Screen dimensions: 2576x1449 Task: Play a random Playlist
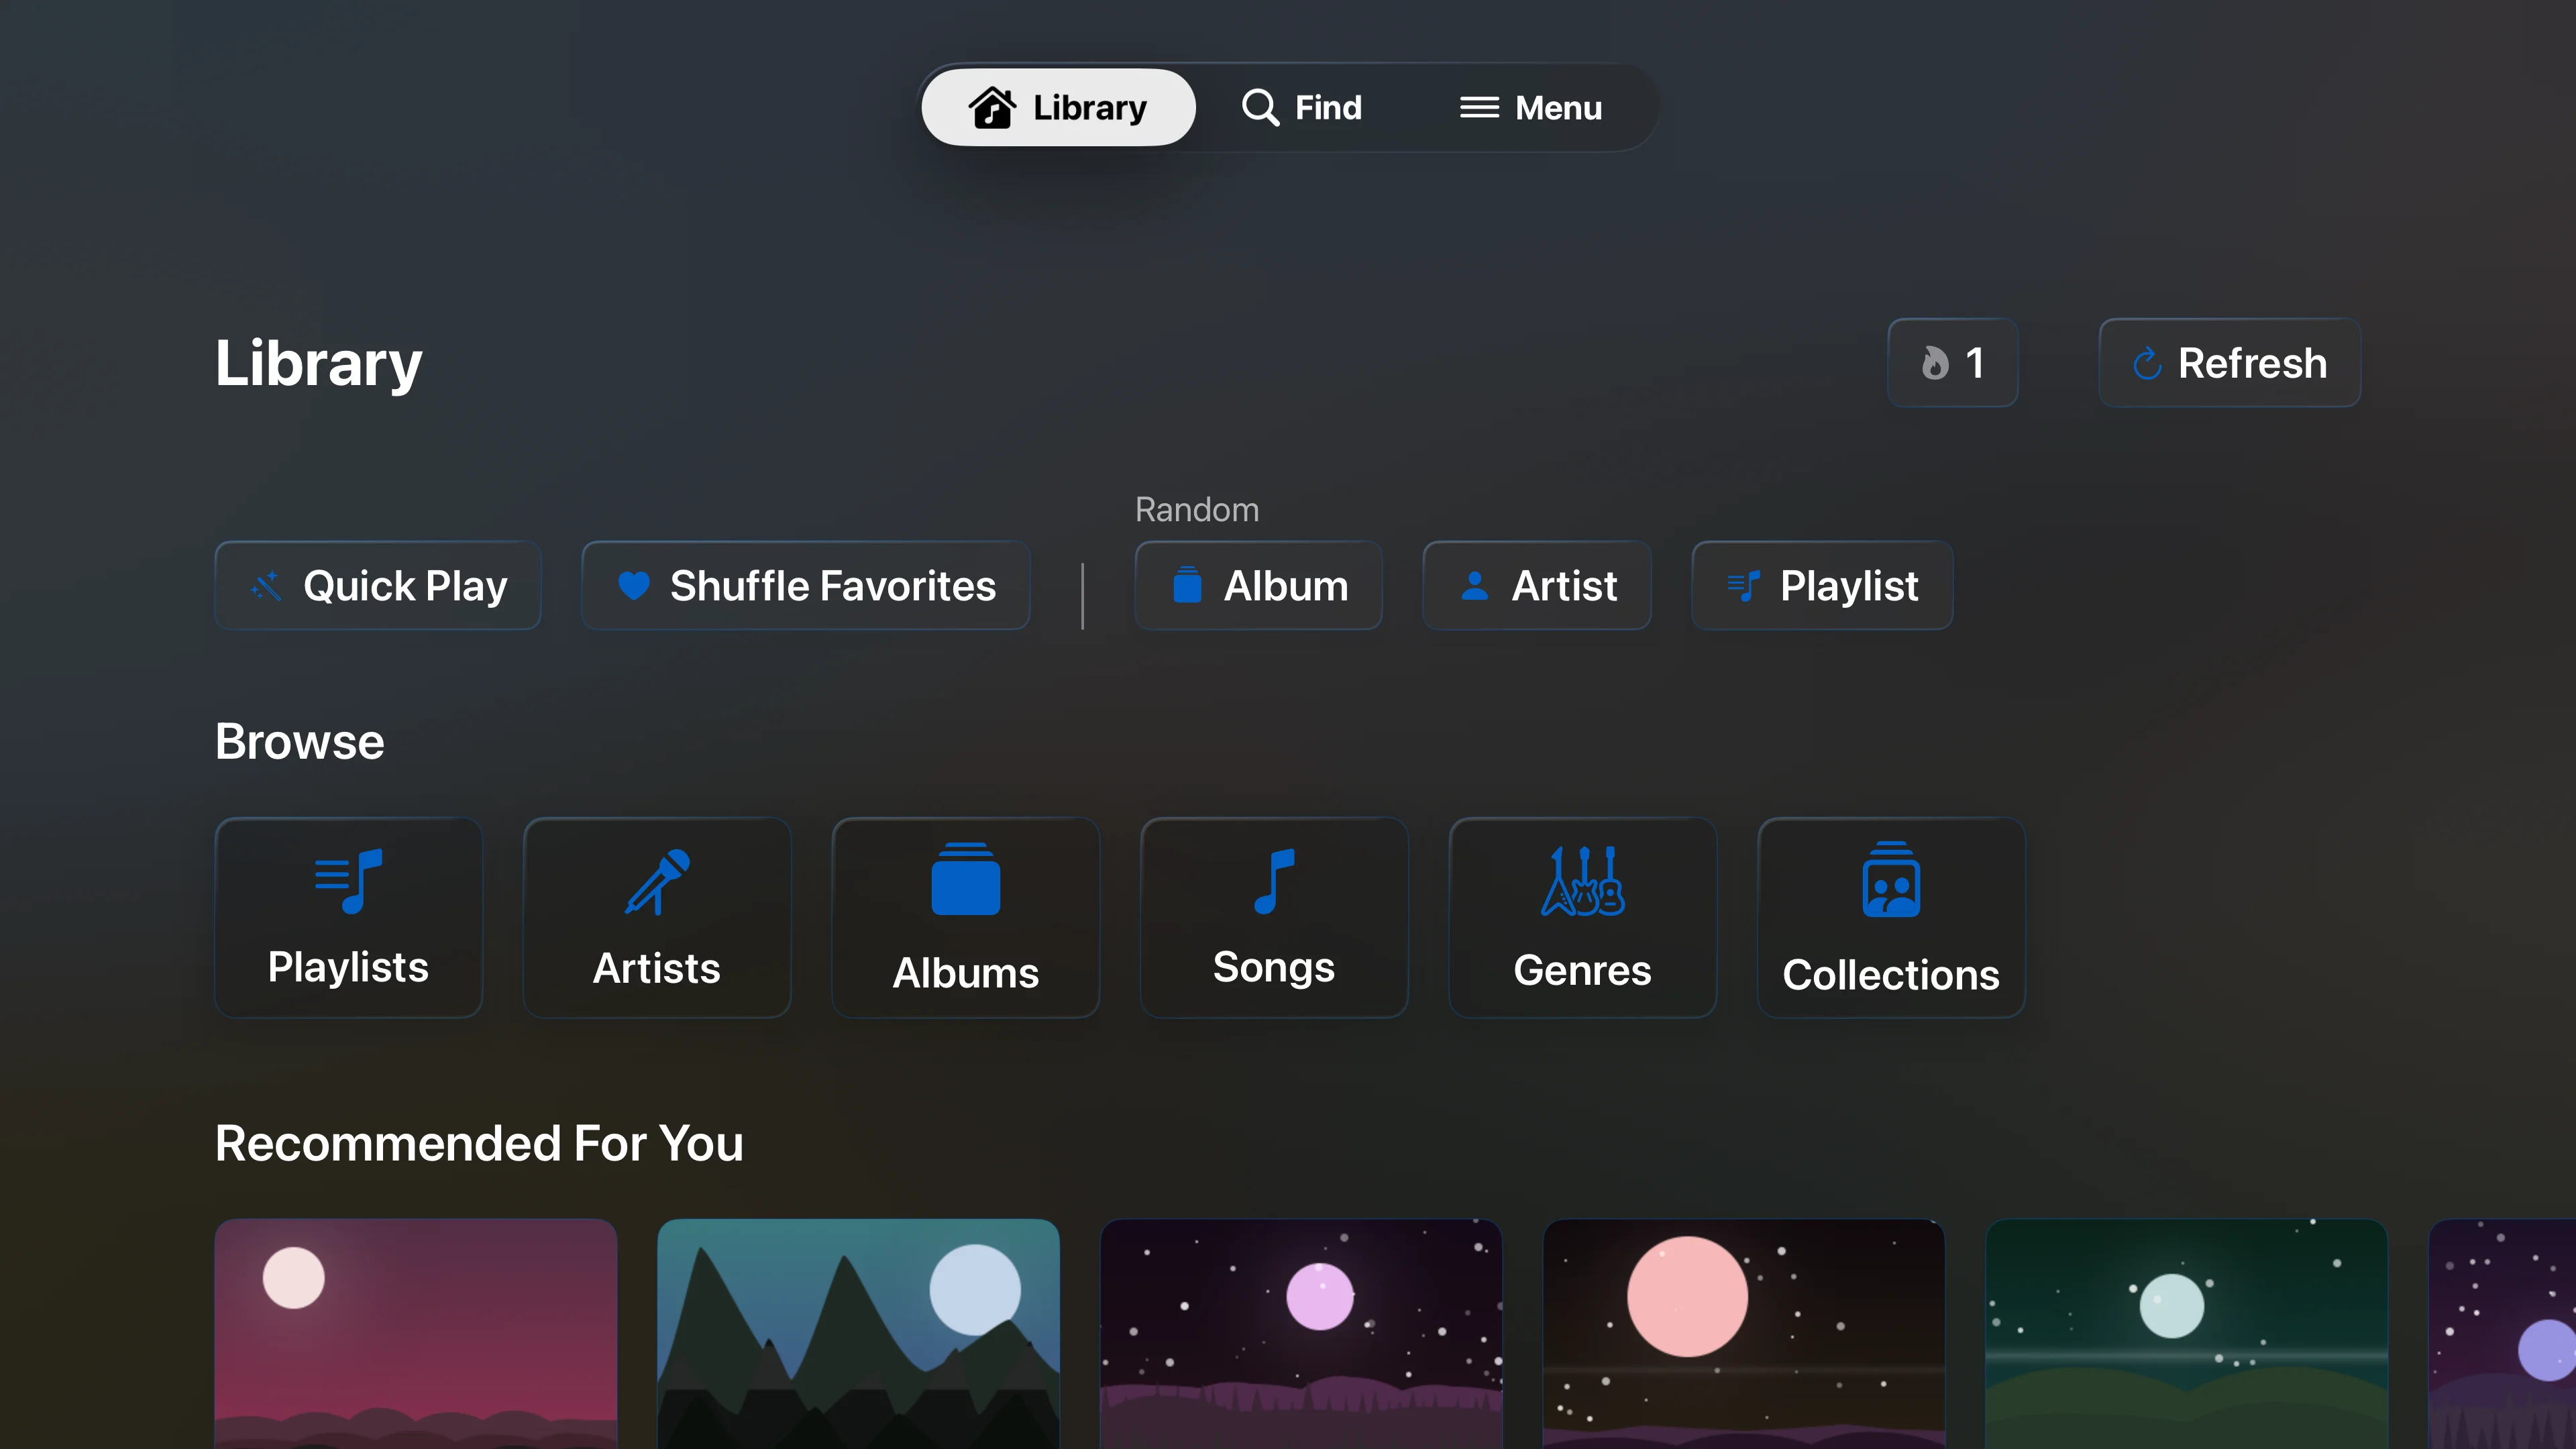click(x=1821, y=586)
